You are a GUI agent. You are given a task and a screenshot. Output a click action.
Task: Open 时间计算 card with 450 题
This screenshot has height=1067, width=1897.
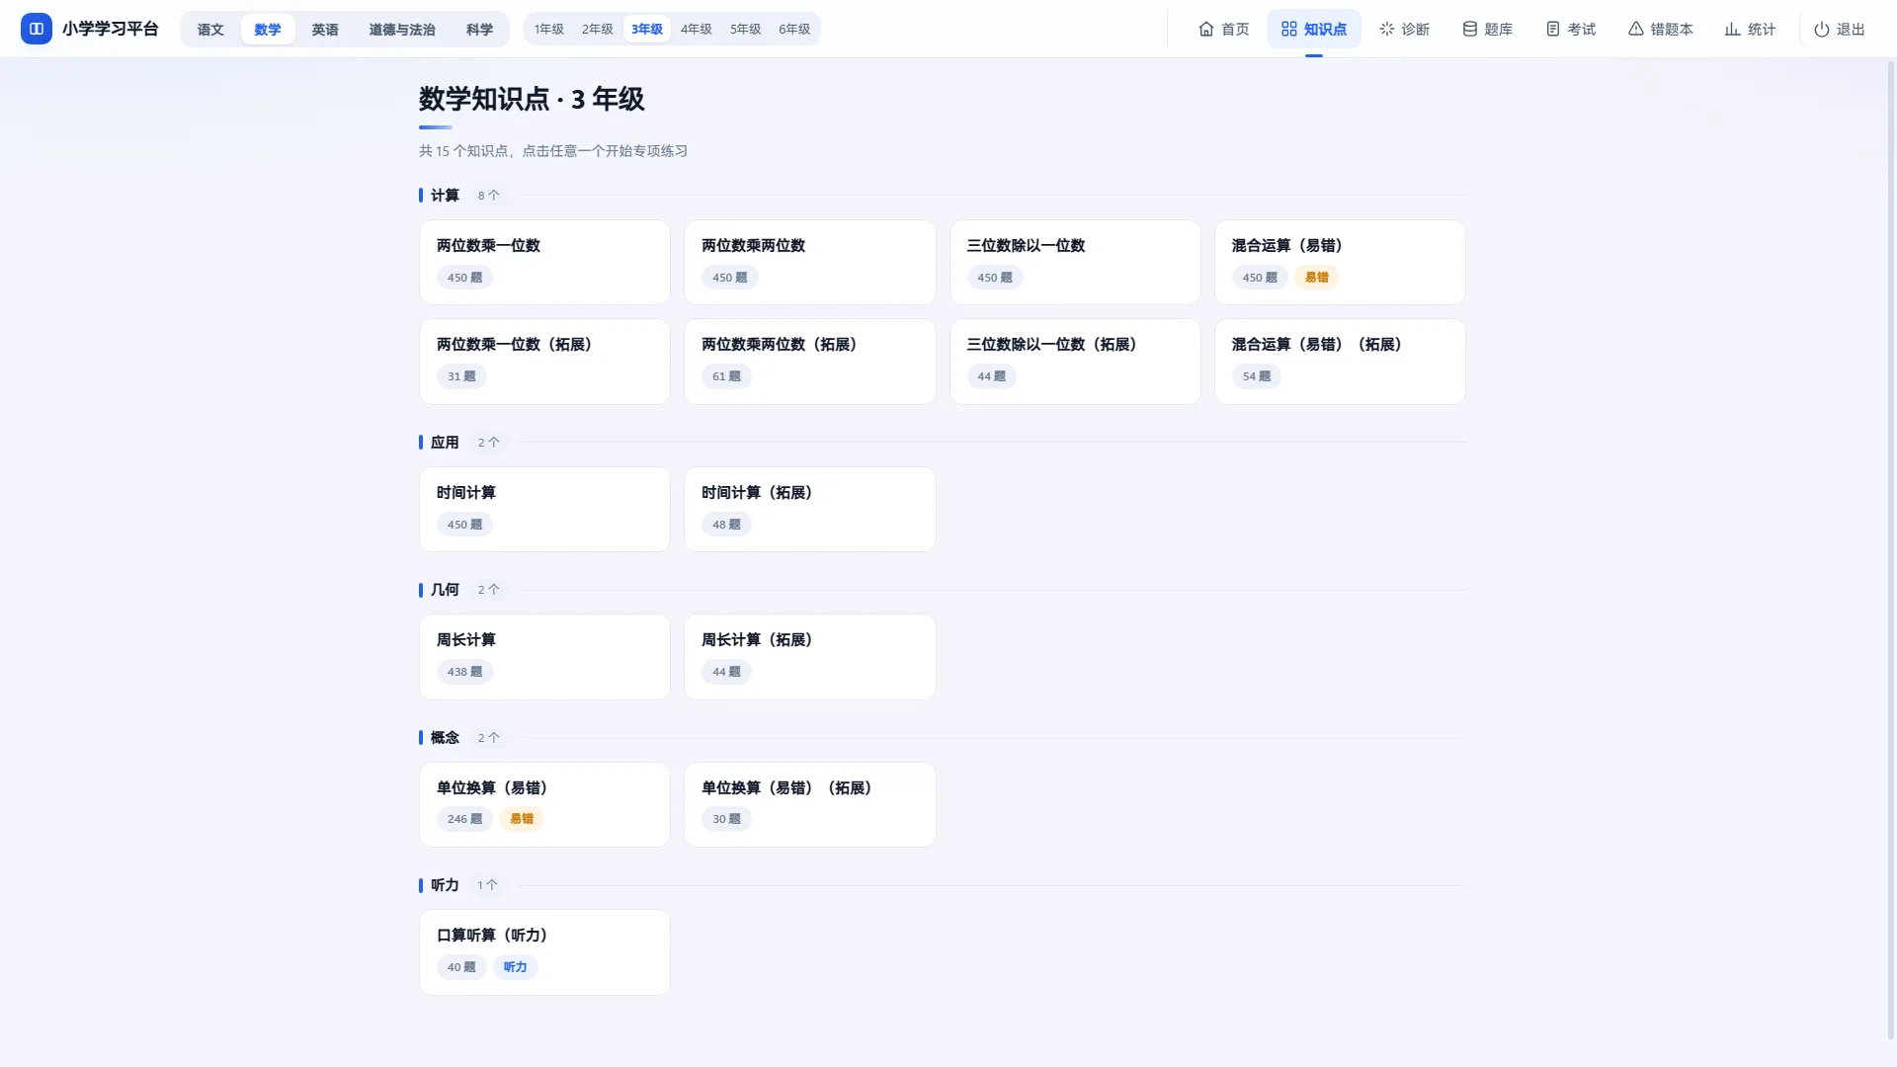[x=544, y=509]
